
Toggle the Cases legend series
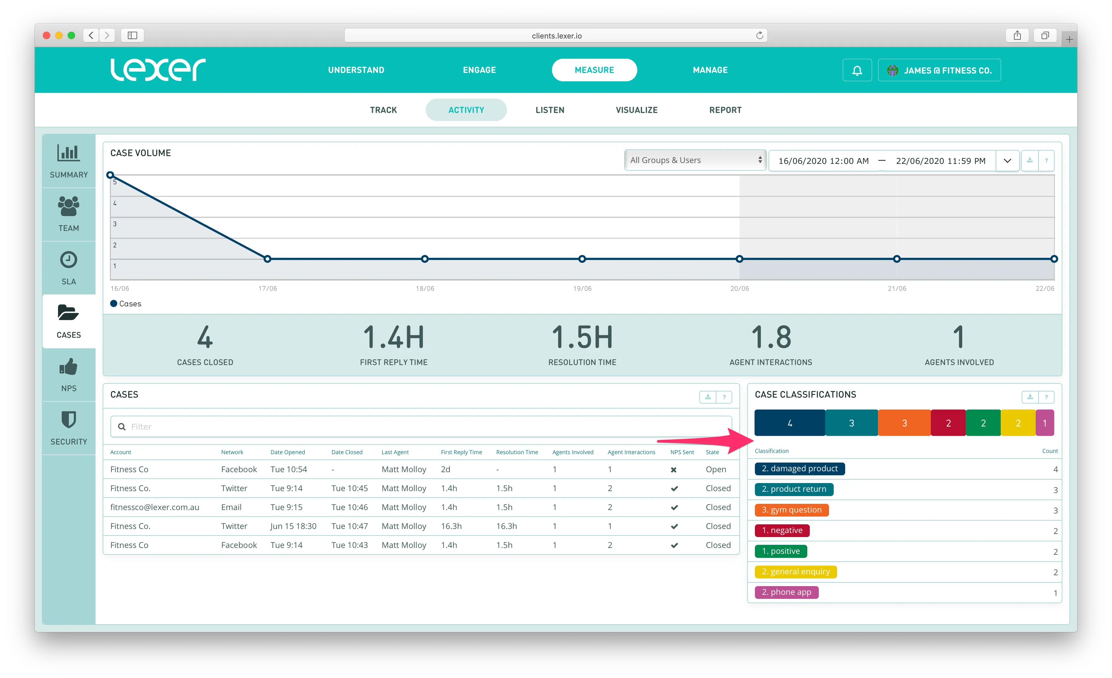click(x=126, y=304)
